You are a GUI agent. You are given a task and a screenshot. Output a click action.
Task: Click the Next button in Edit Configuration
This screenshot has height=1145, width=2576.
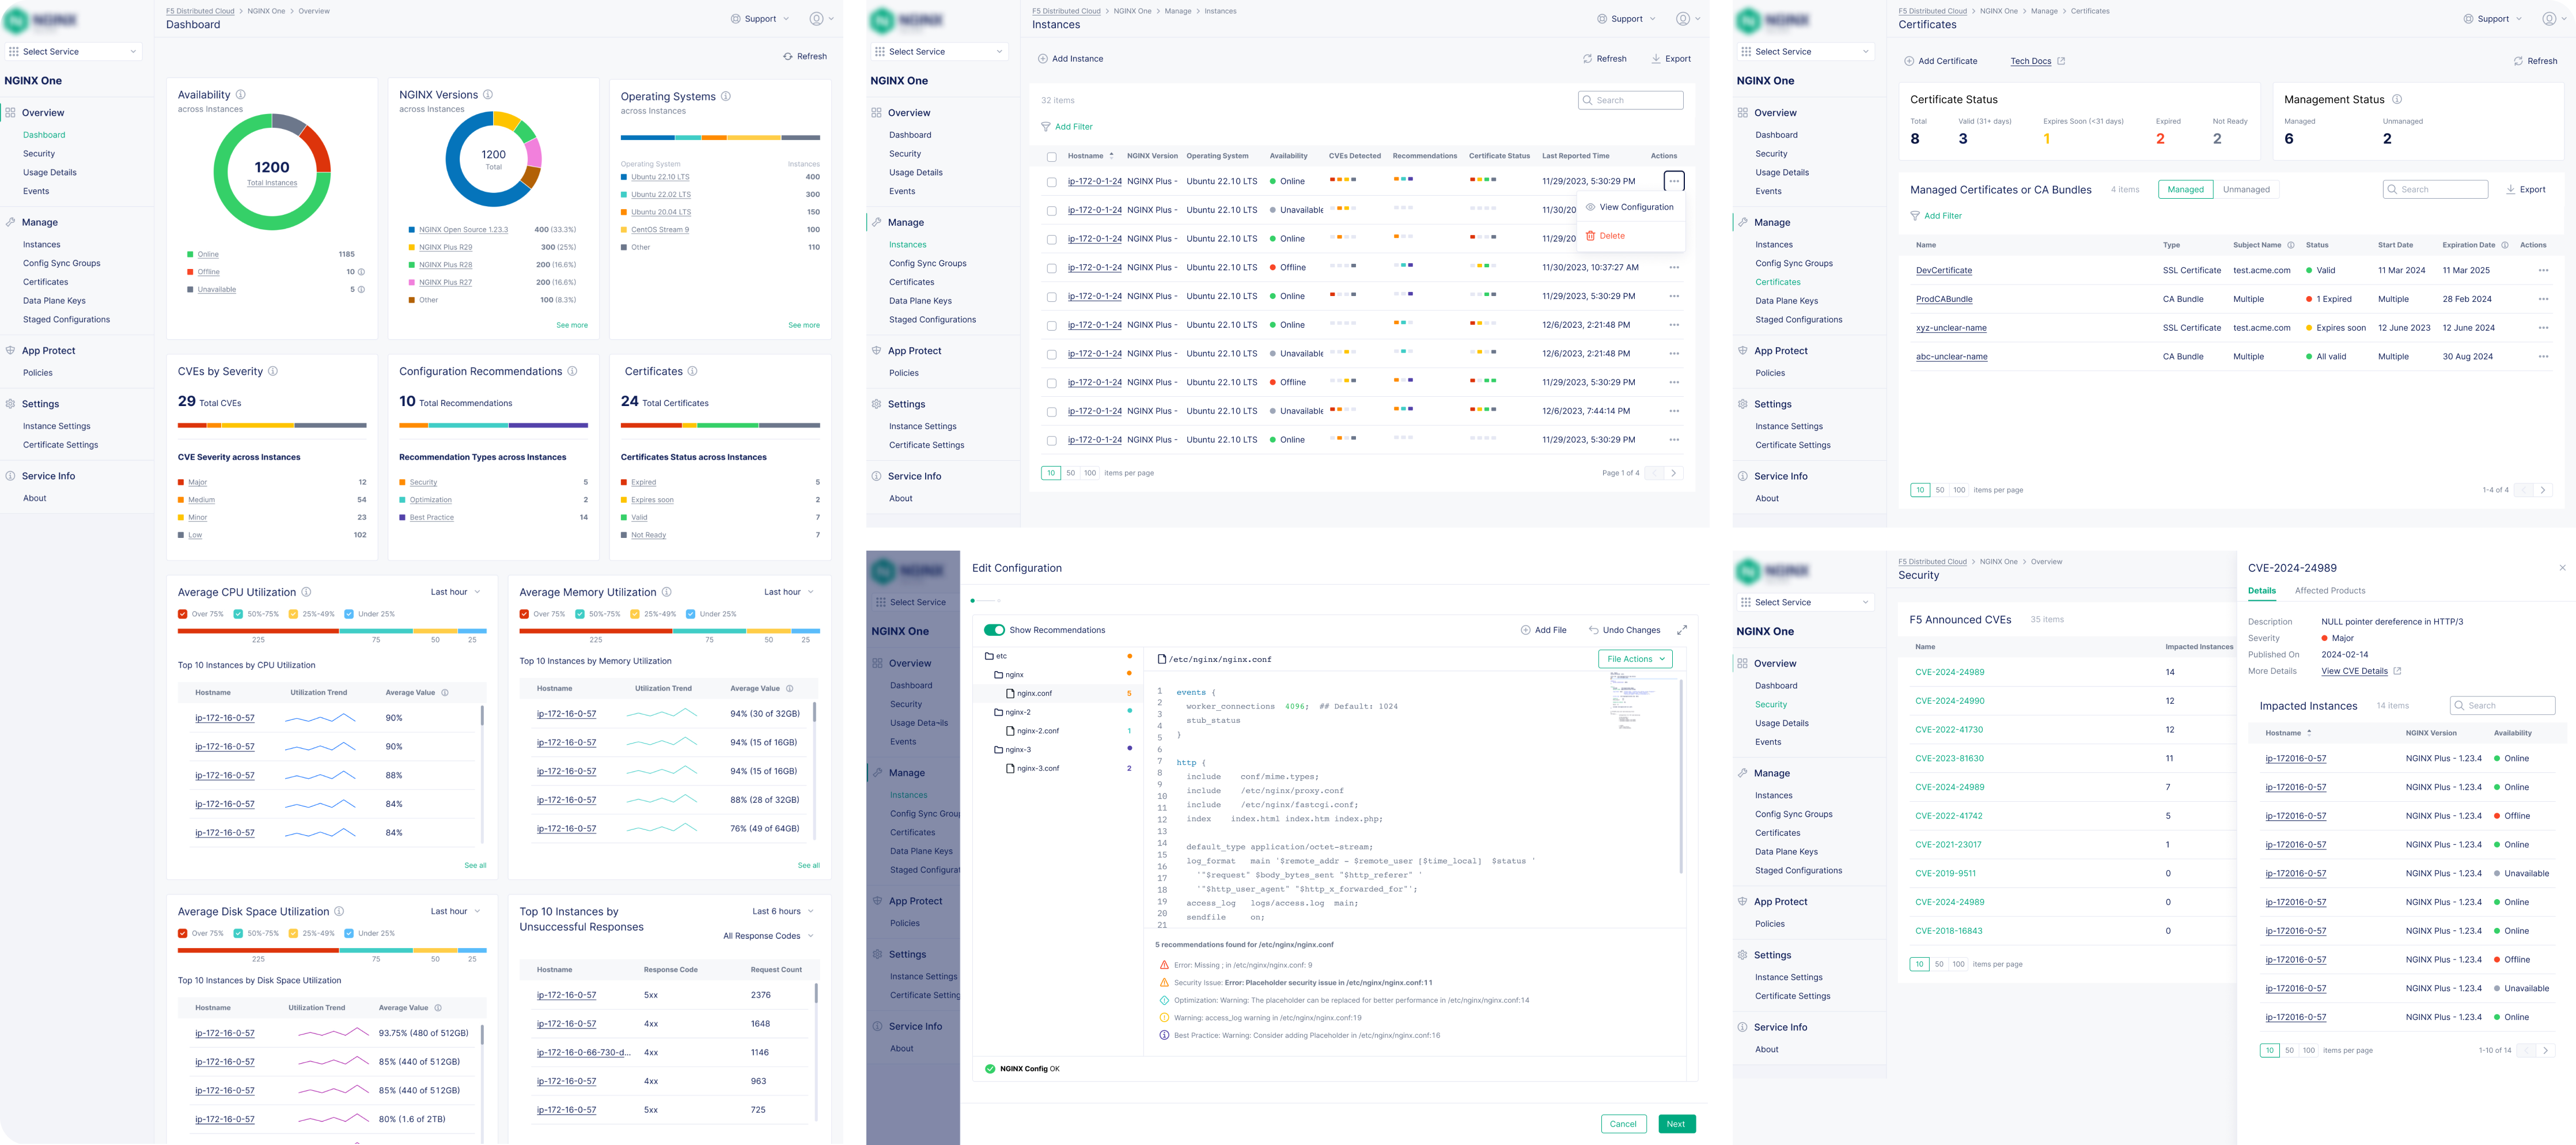[x=1676, y=1124]
